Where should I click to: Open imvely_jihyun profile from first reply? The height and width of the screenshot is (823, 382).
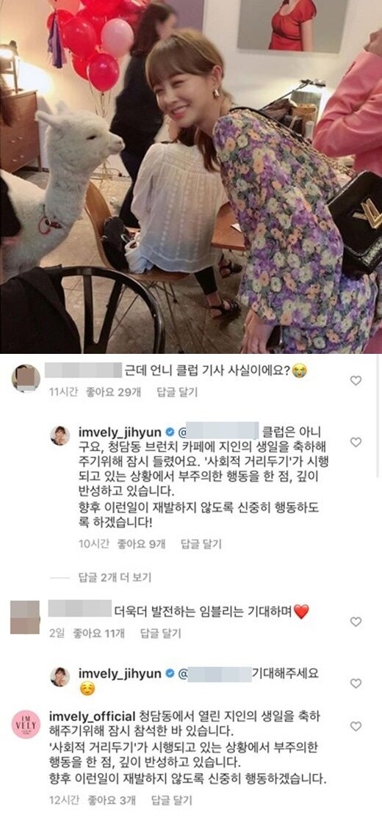[x=119, y=432]
